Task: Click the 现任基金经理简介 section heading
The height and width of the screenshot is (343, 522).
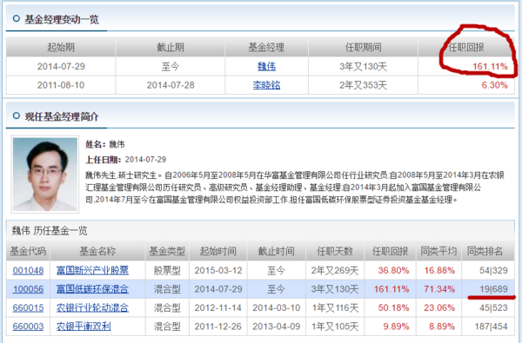Action: [62, 116]
